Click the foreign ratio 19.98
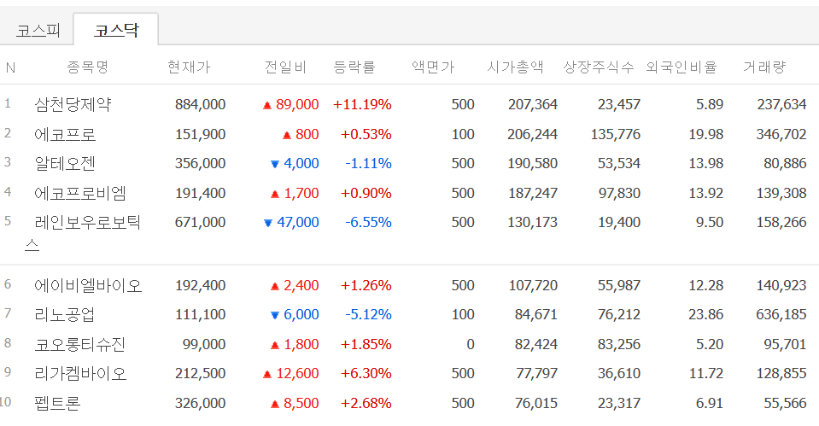The image size is (819, 426). (706, 134)
